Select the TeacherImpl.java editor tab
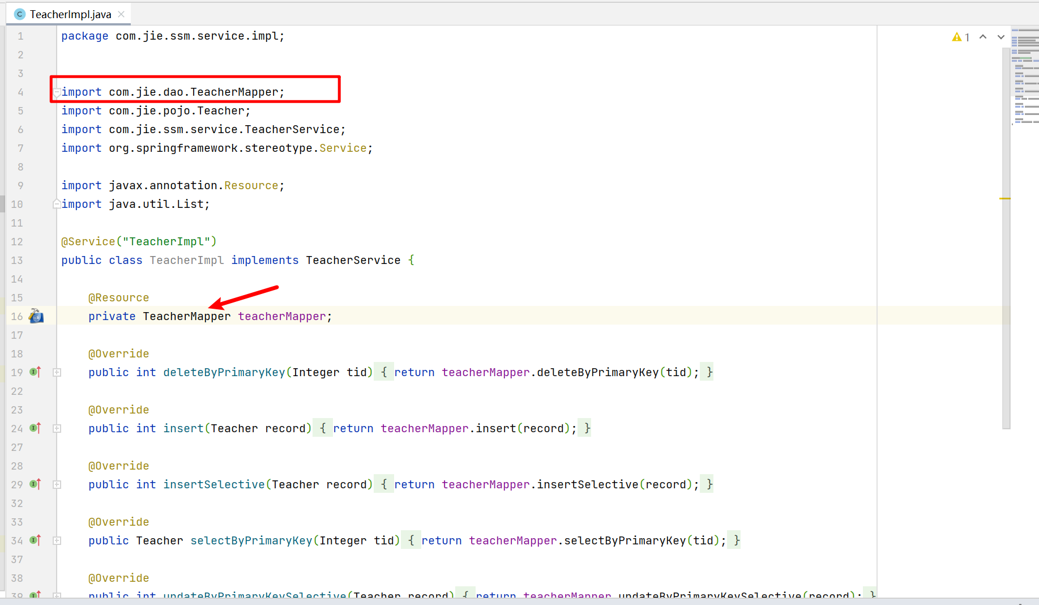1039x605 pixels. click(69, 14)
